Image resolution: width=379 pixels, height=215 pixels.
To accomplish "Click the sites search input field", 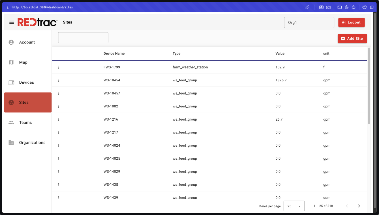I will click(83, 38).
